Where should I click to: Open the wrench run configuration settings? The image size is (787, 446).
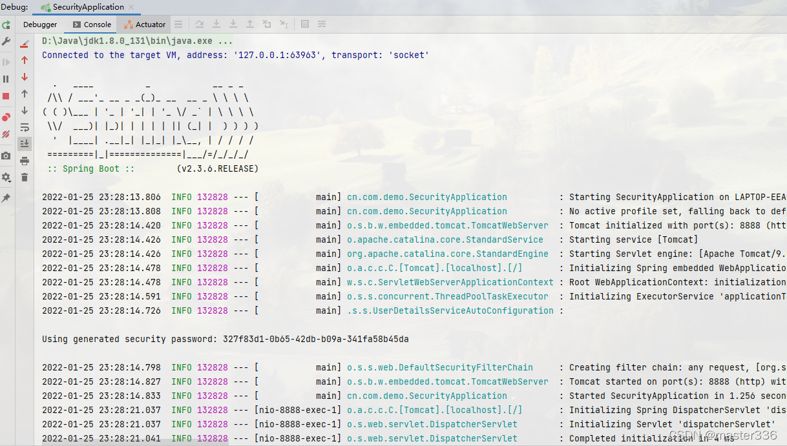coord(6,42)
